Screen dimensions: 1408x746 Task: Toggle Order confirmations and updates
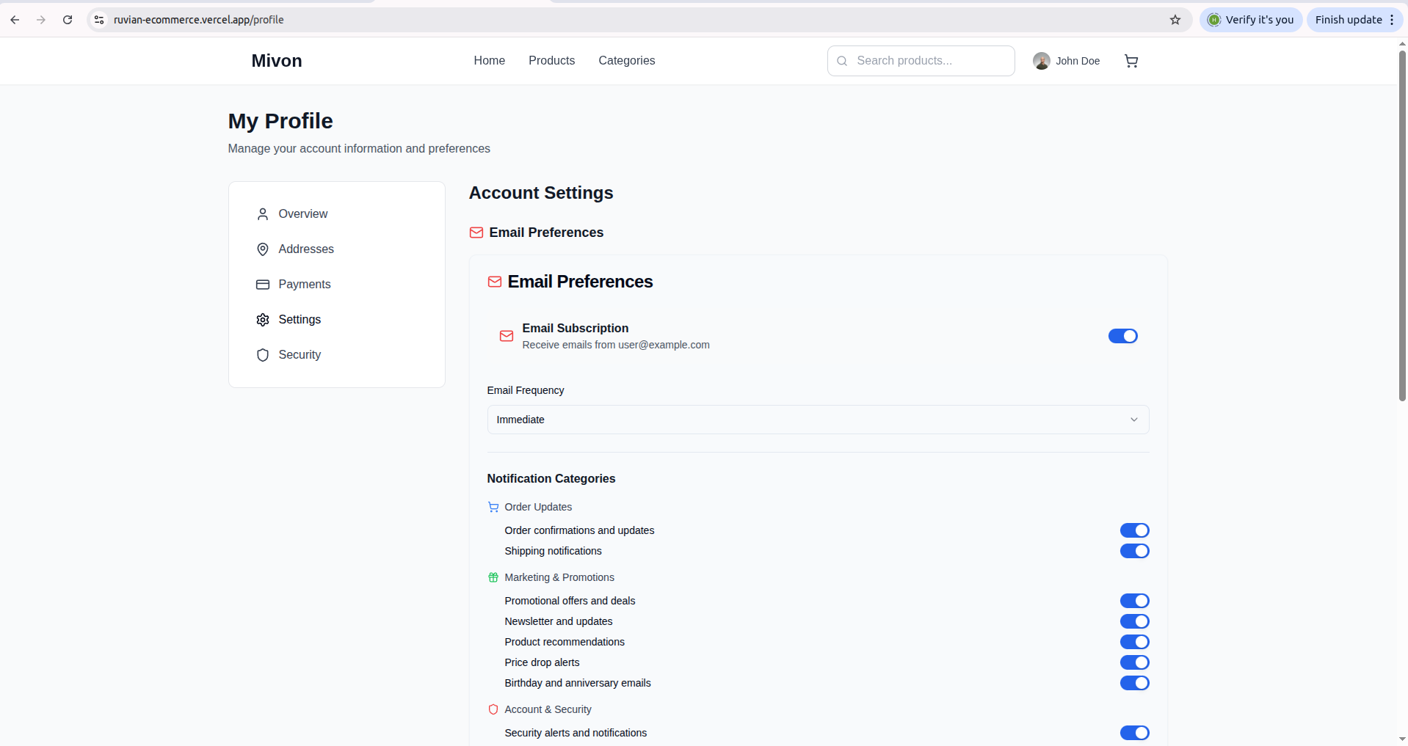pyautogui.click(x=1135, y=530)
